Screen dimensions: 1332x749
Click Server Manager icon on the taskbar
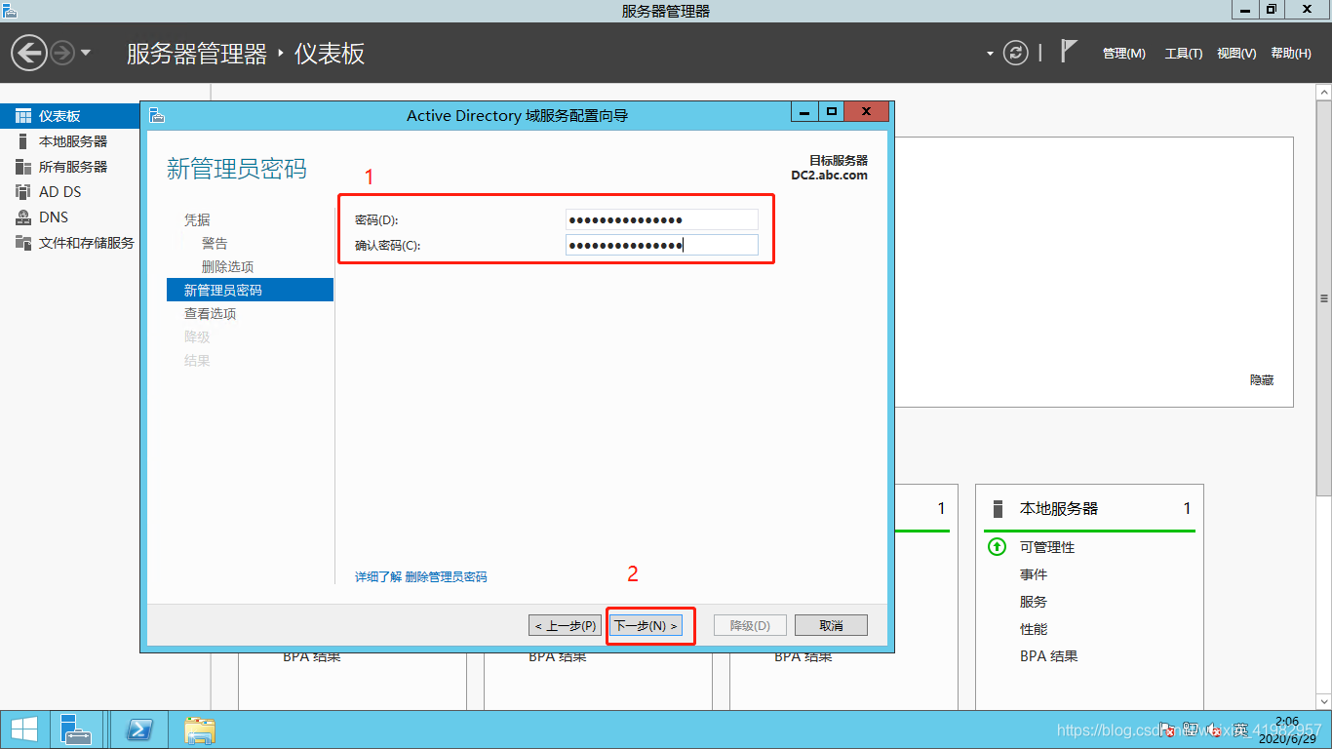pyautogui.click(x=75, y=729)
